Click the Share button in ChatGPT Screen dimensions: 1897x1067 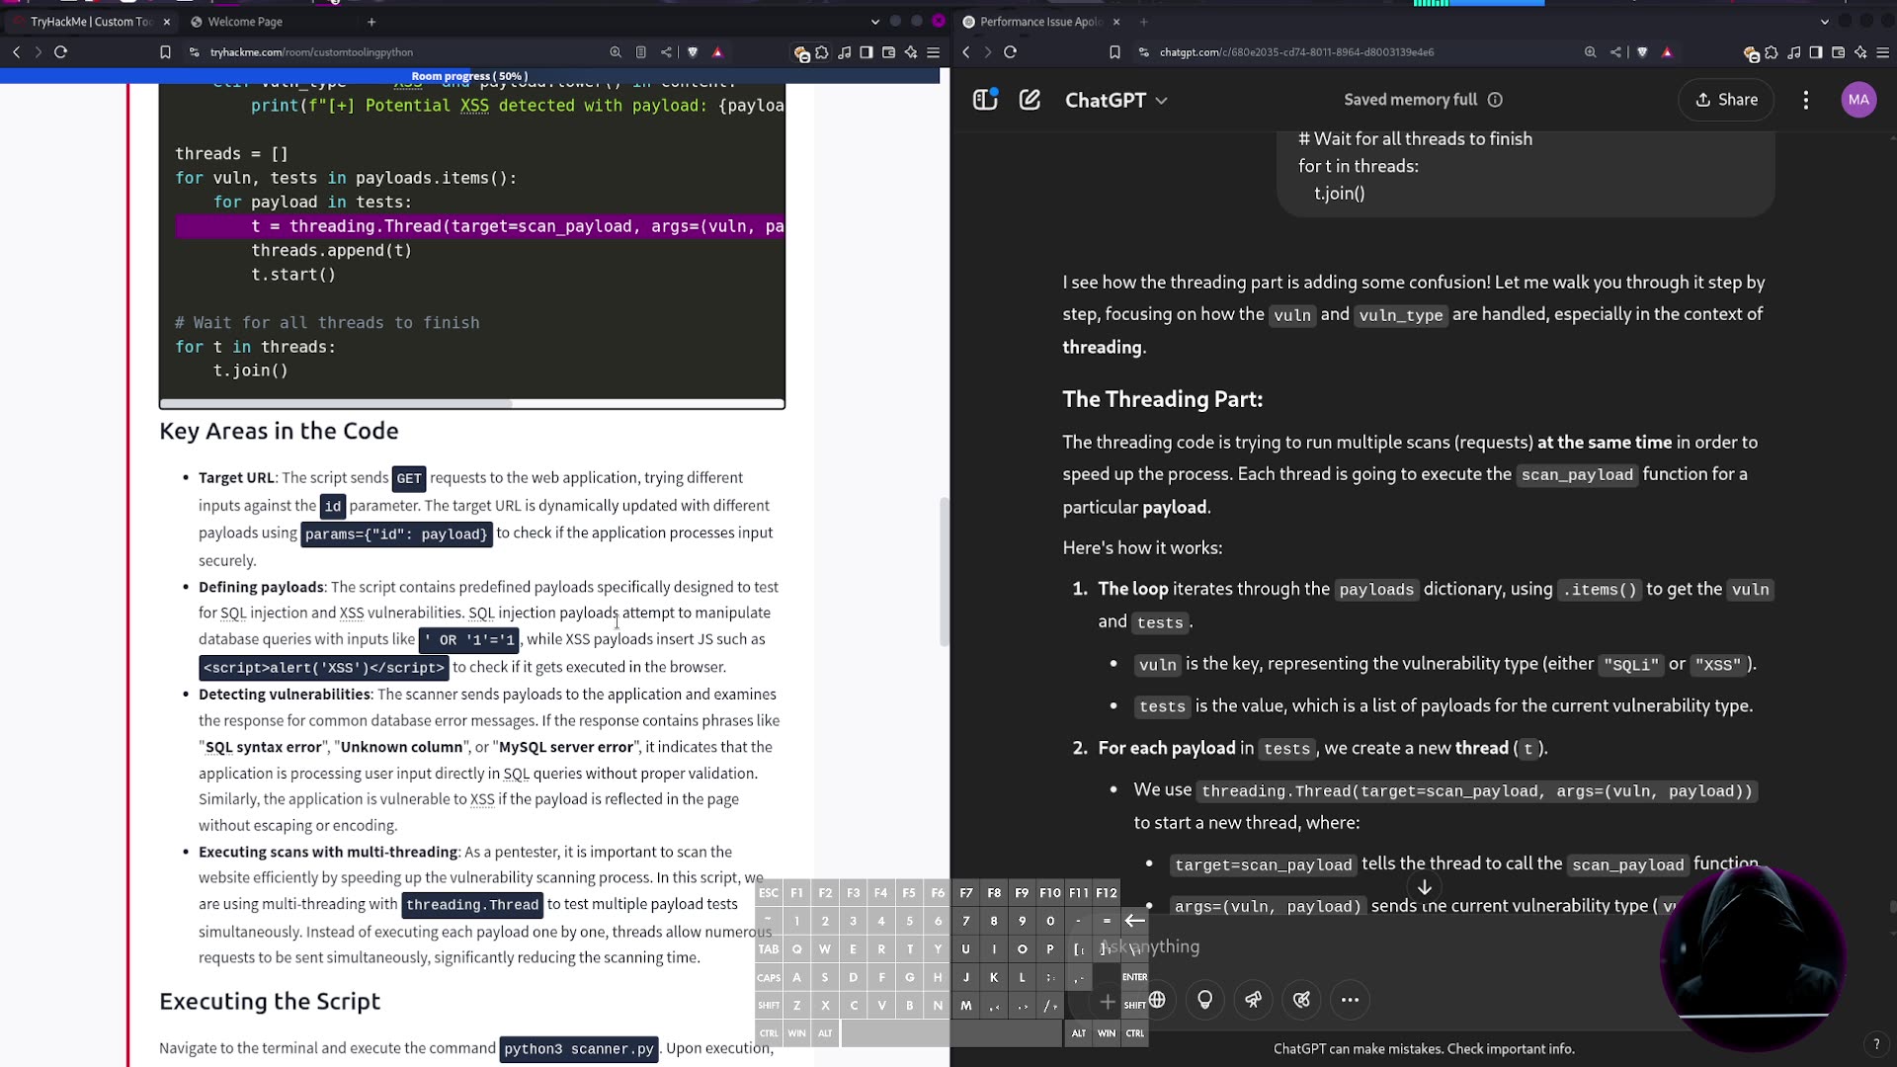[1725, 99]
